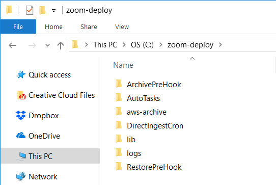The width and height of the screenshot is (276, 185).
Task: Open Creative Cloud Files in navigation pane
Action: 56,95
